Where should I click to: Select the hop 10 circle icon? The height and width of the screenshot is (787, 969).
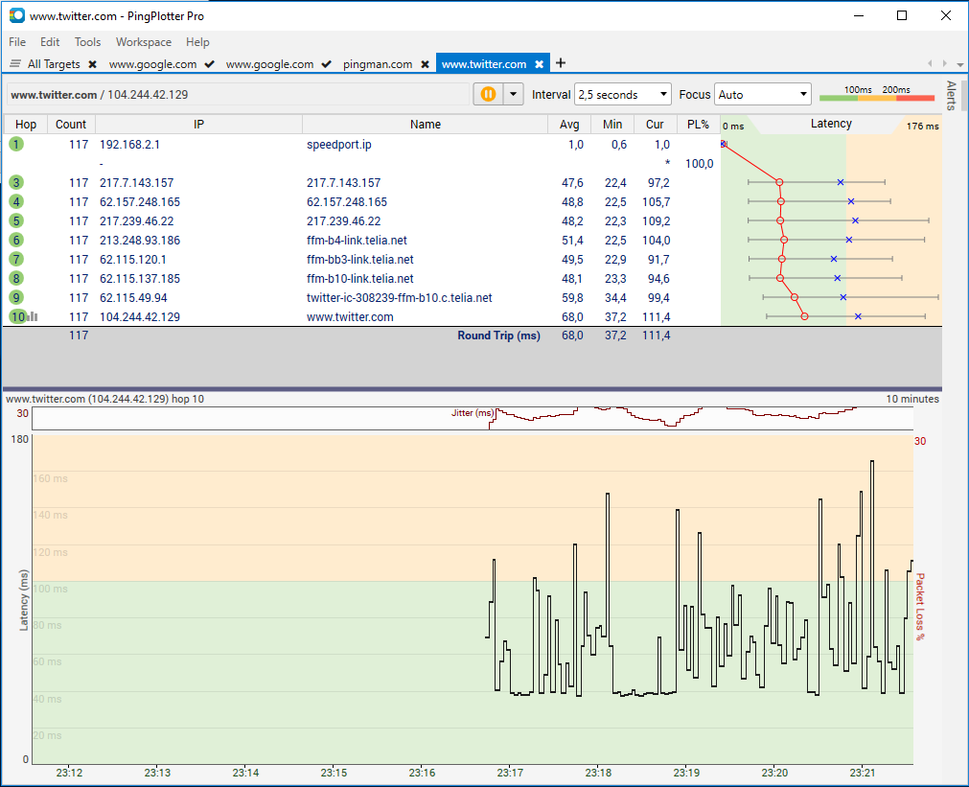(18, 316)
